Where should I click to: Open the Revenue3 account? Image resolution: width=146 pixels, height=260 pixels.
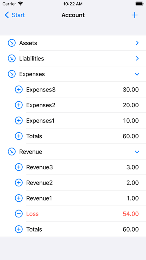pos(39,167)
